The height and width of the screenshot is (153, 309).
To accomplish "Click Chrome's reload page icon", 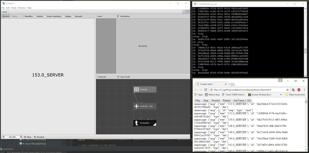I will point(205,90).
